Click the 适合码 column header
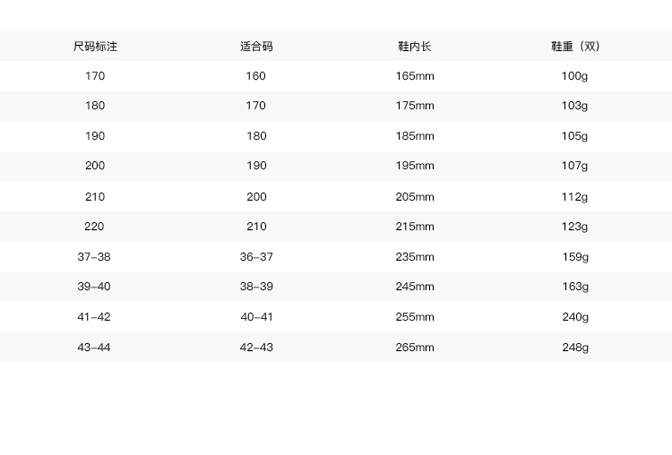The image size is (672, 455). (x=256, y=46)
